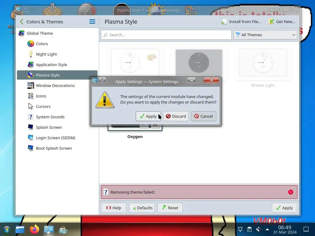Open the file manager from taskbar
315x236 pixels.
click(x=20, y=229)
